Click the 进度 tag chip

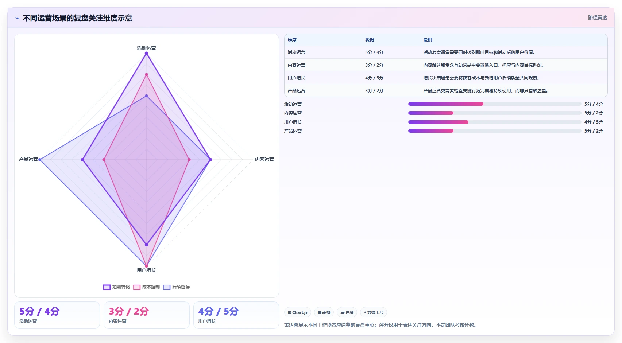347,312
